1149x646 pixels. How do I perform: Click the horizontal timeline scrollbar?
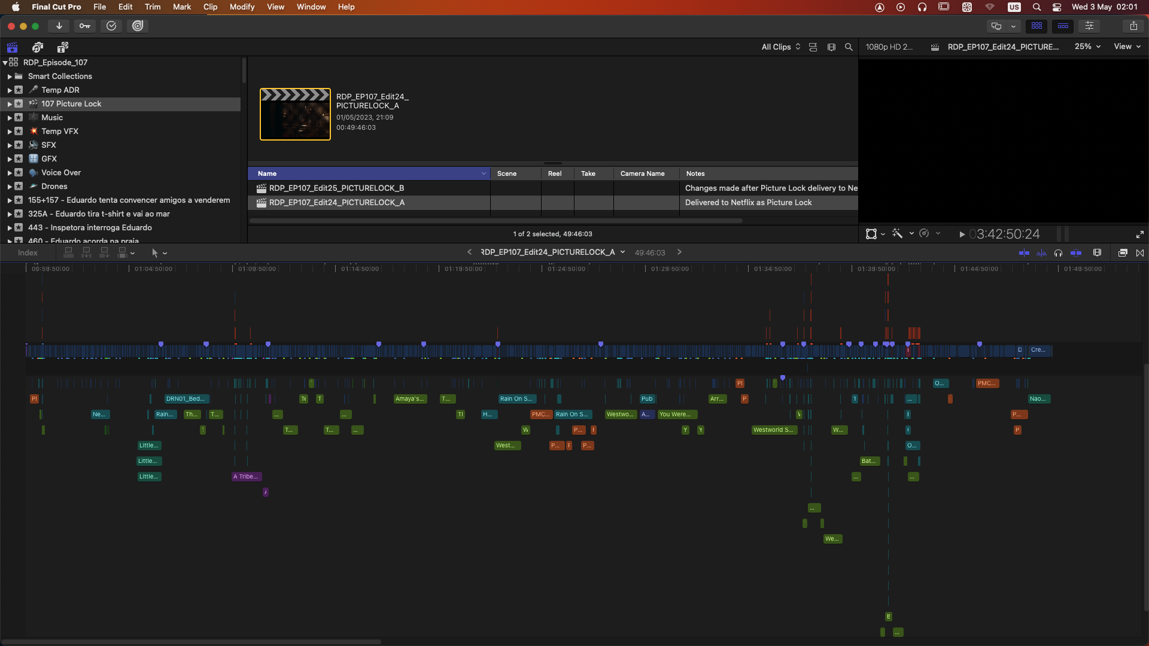click(191, 642)
